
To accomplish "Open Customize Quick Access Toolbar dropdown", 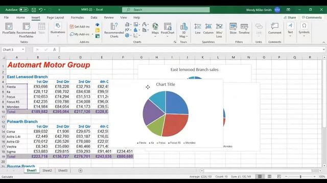I will 59,10.
